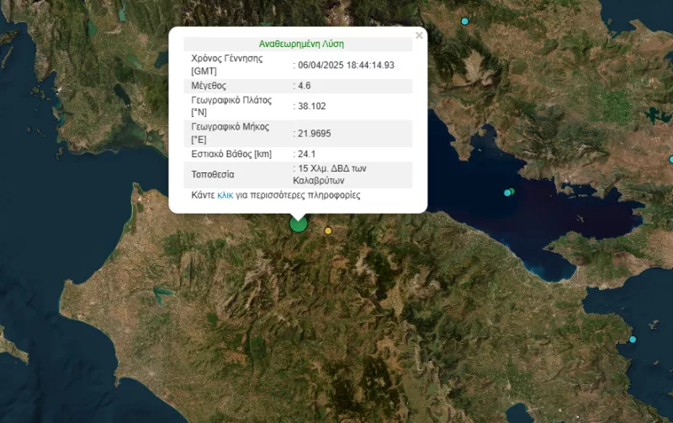Select the cyan marker near the lower right coast

pos(633,340)
